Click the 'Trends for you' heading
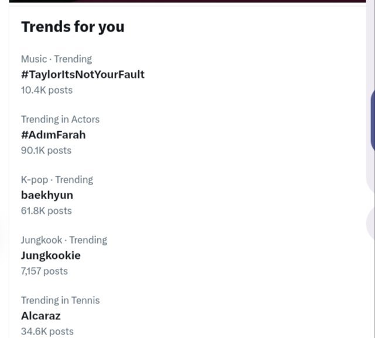 73,27
